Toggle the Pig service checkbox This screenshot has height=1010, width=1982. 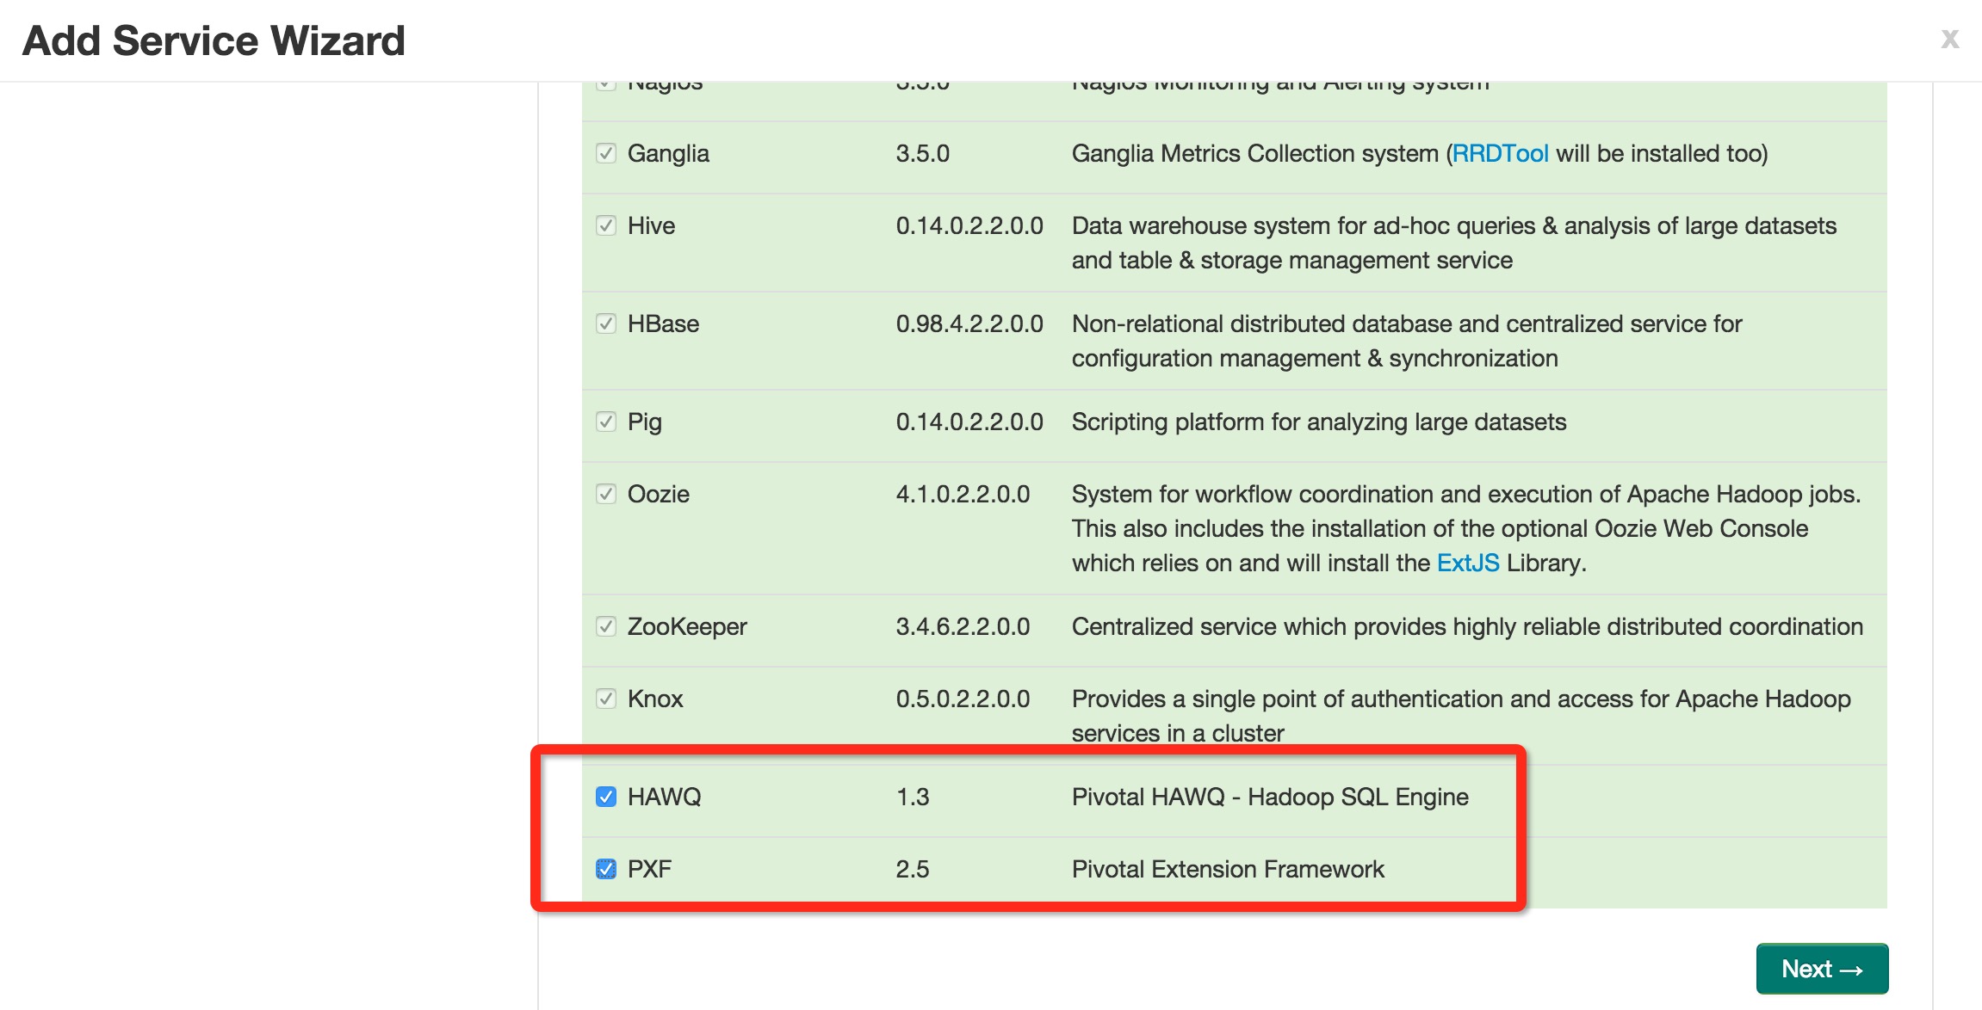[x=606, y=422]
